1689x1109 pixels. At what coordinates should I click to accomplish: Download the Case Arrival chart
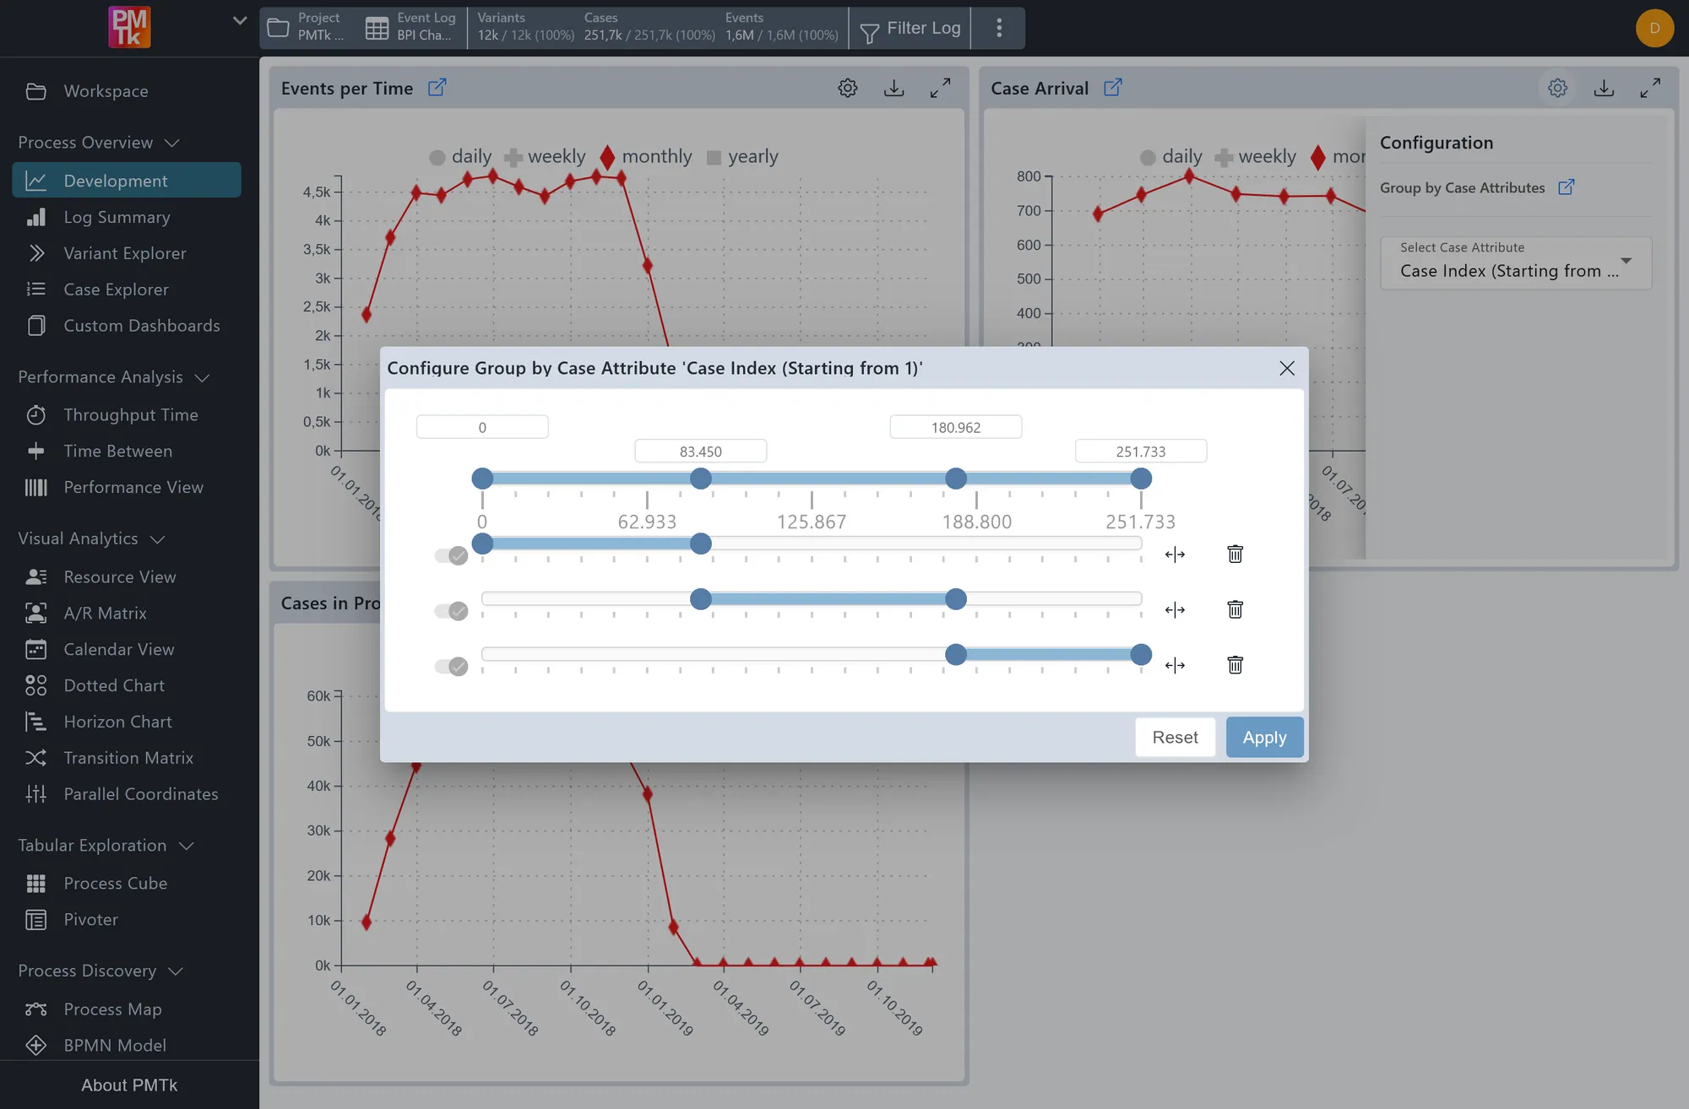pyautogui.click(x=1605, y=88)
